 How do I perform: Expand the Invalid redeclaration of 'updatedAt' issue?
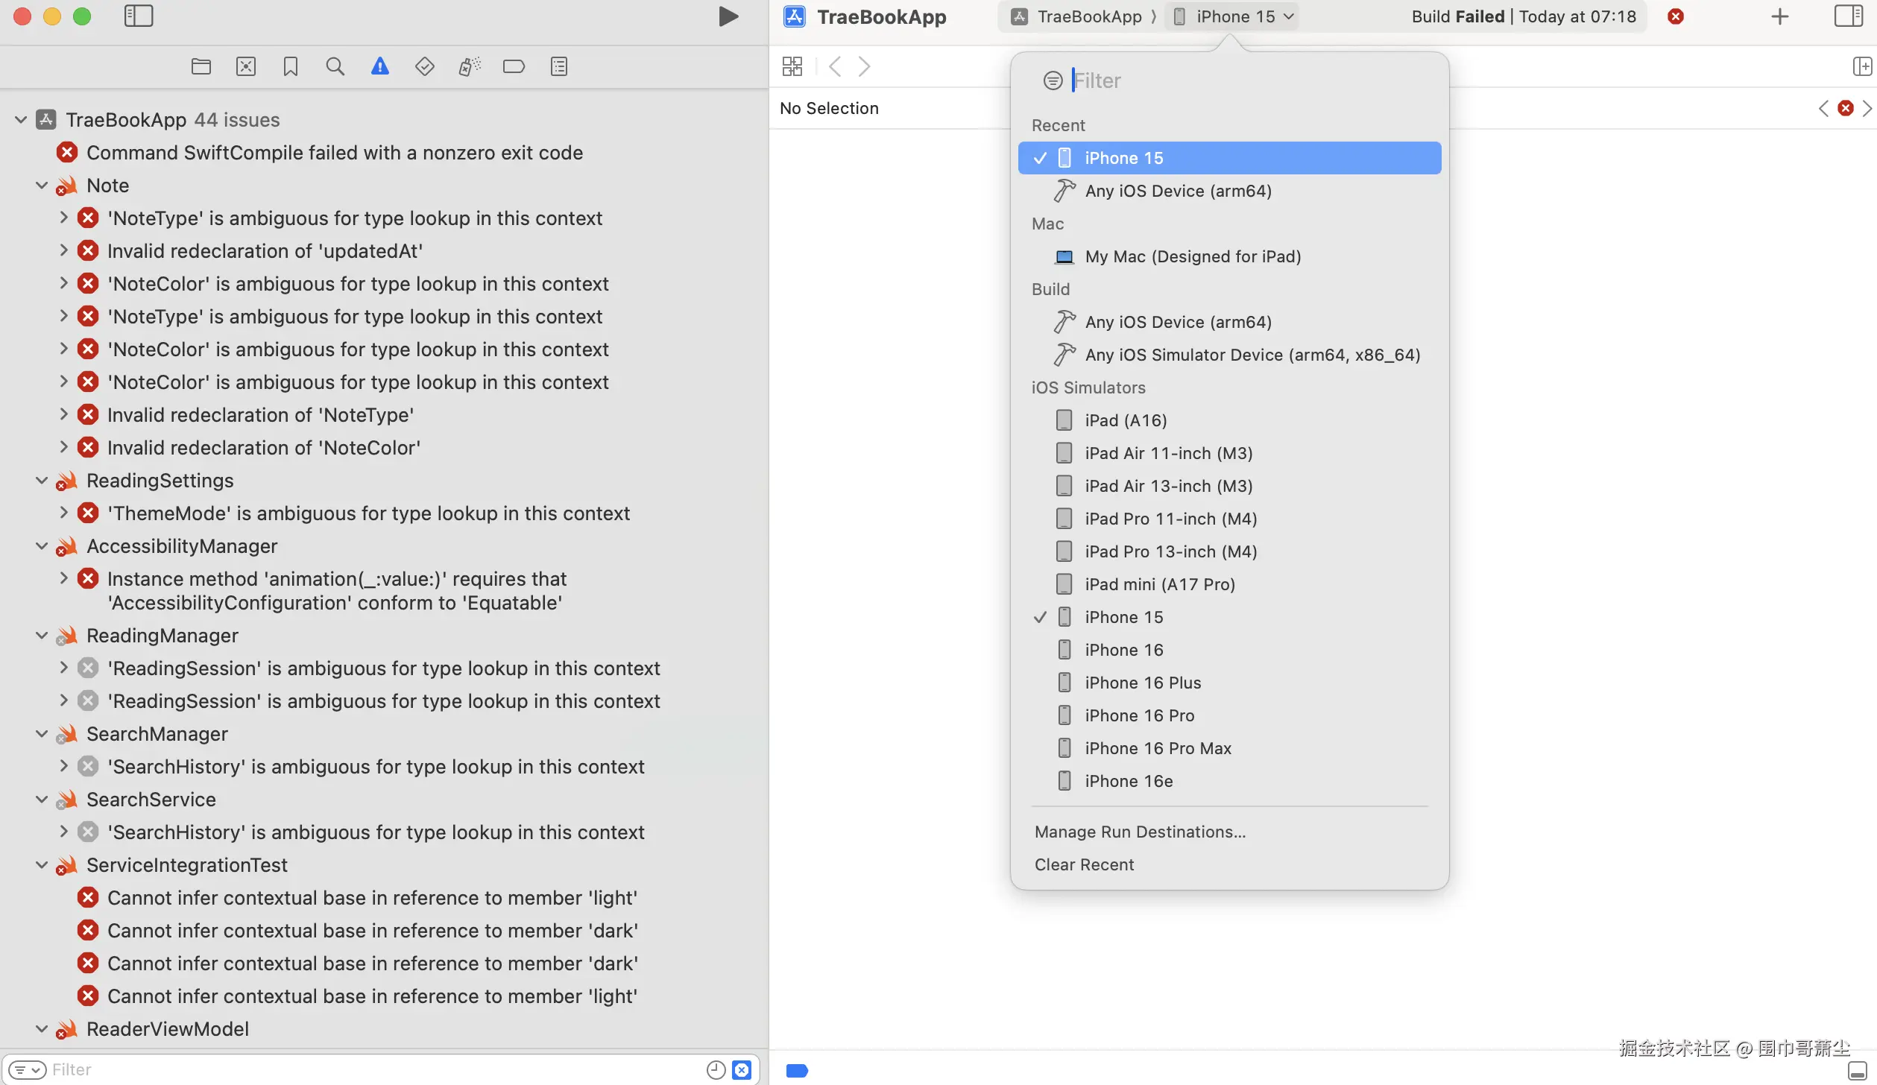(63, 251)
